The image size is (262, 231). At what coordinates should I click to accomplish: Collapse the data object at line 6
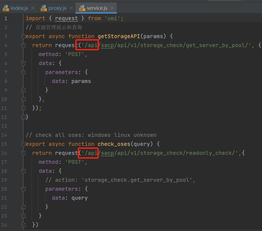[23, 63]
